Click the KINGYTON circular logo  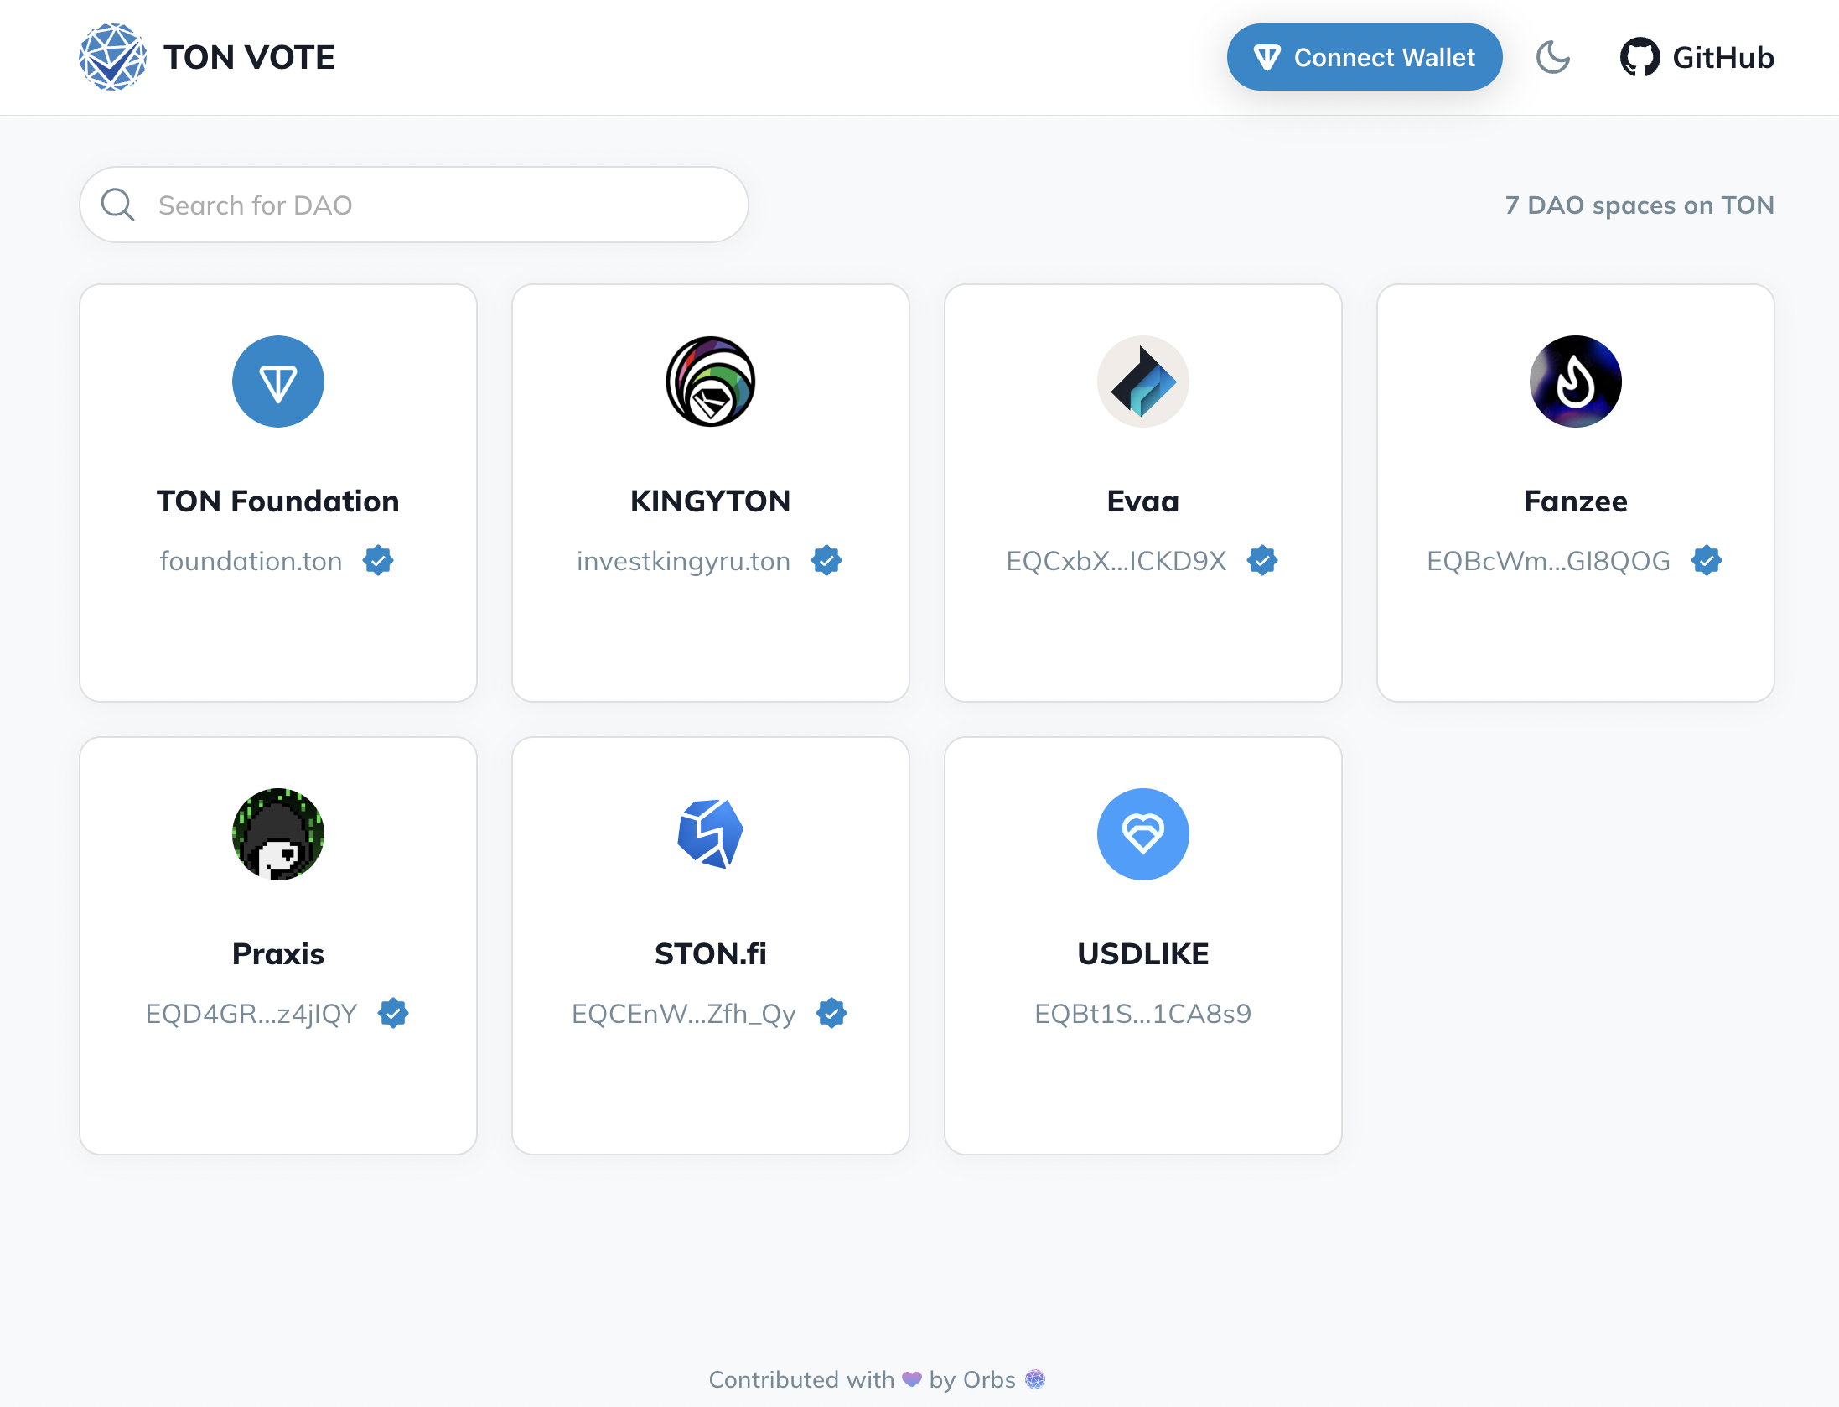tap(711, 382)
